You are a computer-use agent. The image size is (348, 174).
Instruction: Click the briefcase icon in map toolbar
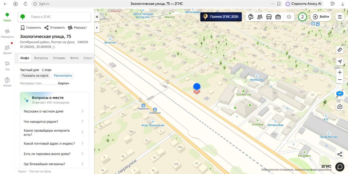click(278, 17)
